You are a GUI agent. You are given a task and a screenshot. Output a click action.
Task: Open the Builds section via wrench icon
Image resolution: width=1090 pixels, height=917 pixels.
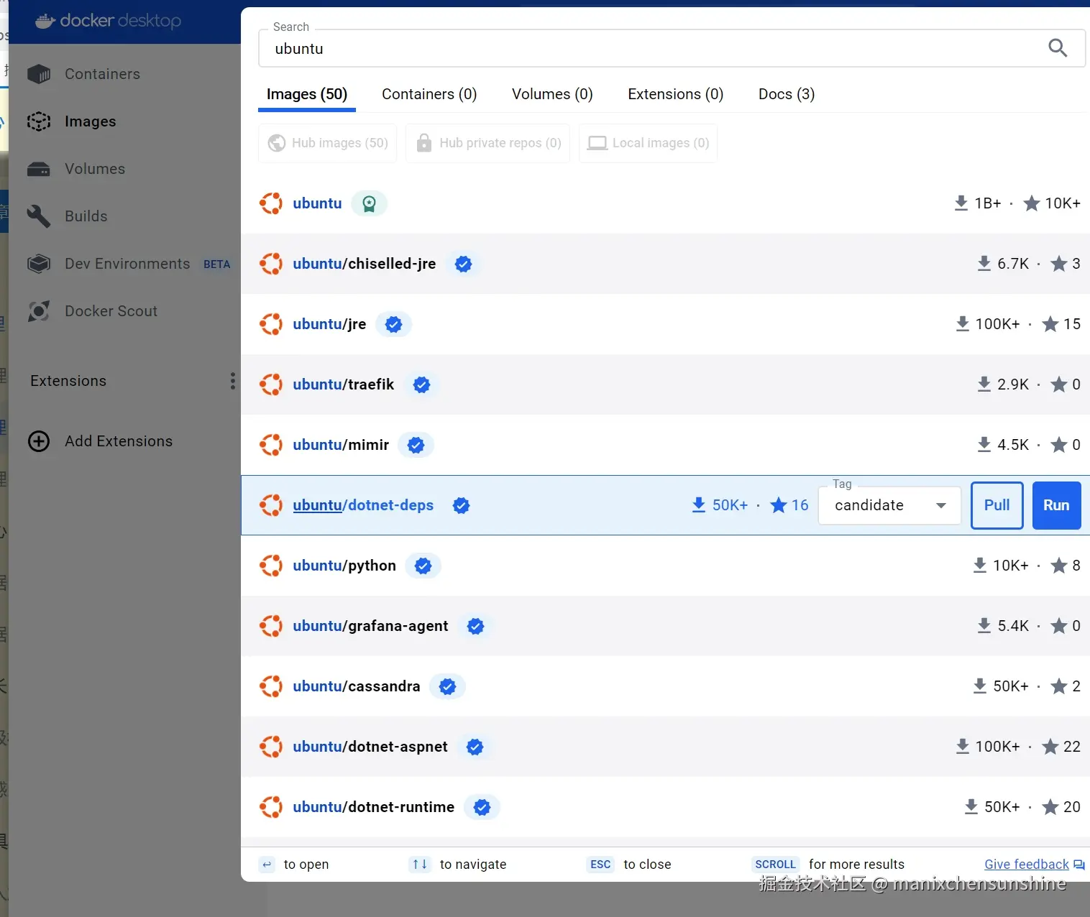point(38,216)
